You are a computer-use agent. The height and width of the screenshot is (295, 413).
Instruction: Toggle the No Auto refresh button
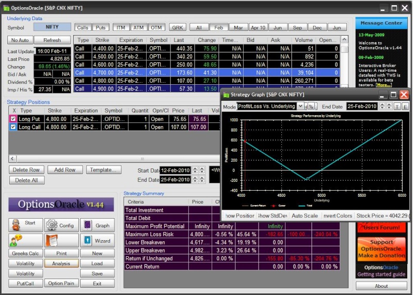click(20, 40)
